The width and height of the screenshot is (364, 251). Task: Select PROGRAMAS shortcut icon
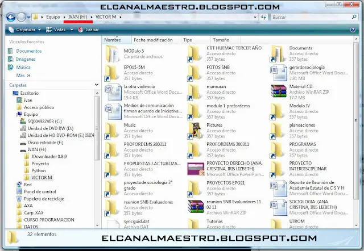277,150
